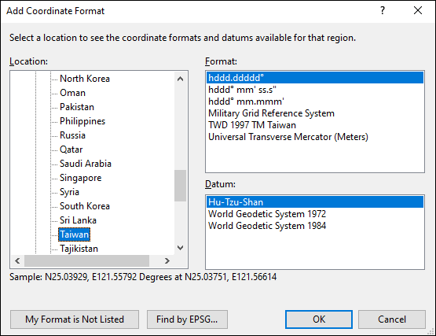This screenshot has width=436, height=336.
Task: Choose TWD 1997 TM Taiwan format
Action: 315,125
